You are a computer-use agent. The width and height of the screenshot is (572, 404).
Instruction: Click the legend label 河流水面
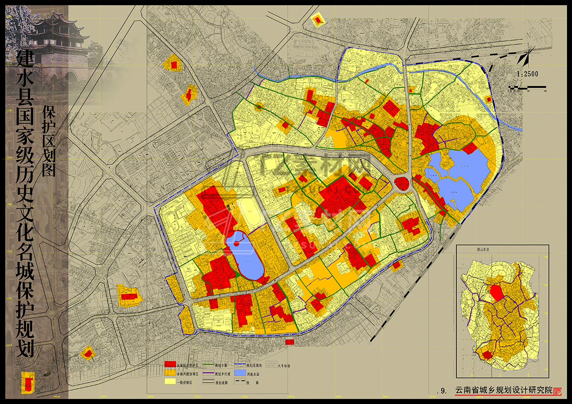point(253,374)
